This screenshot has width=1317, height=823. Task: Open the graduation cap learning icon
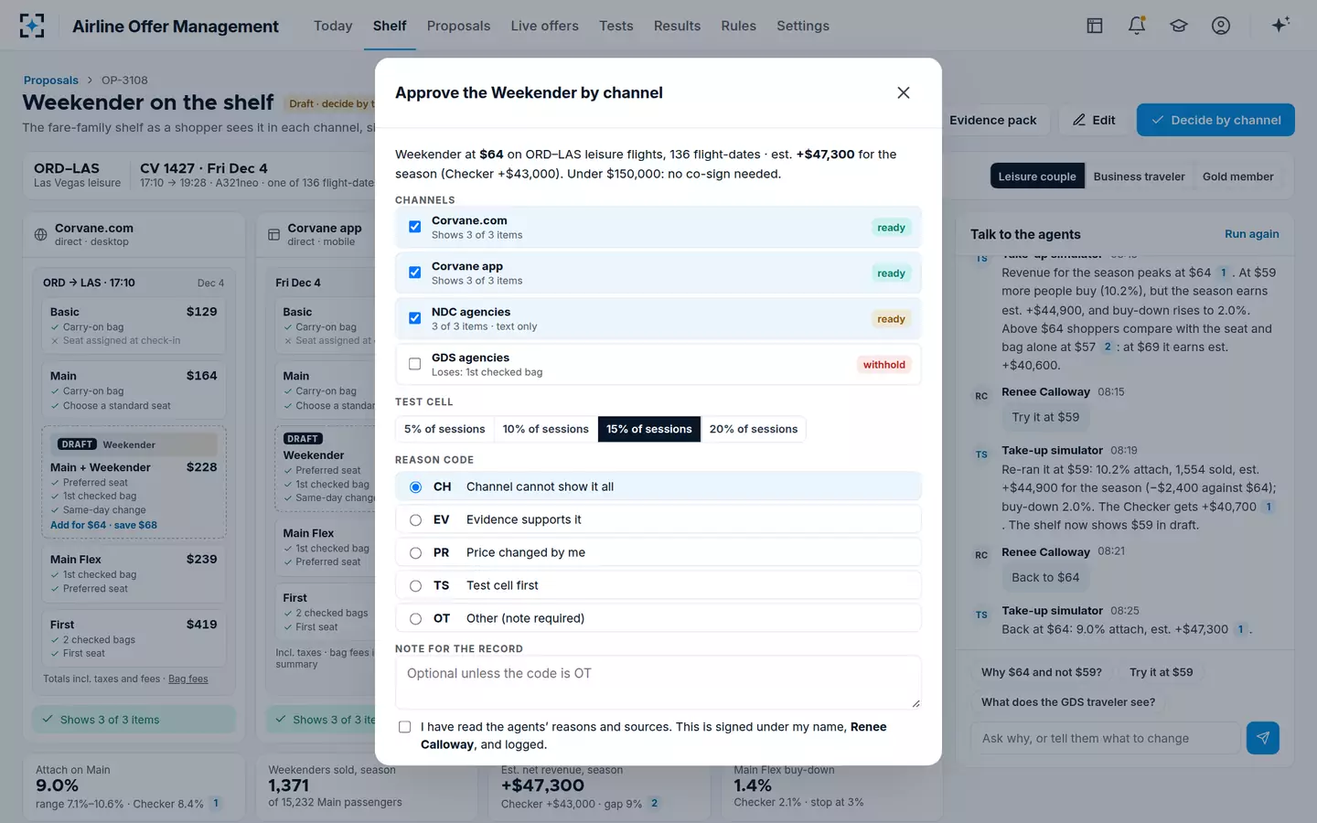pyautogui.click(x=1179, y=26)
